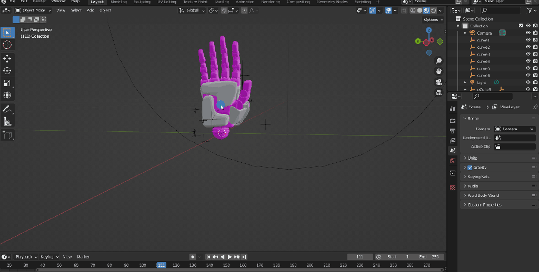Image resolution: width=539 pixels, height=272 pixels.
Task: Open the Add menu in viewport header
Action: pos(91,10)
